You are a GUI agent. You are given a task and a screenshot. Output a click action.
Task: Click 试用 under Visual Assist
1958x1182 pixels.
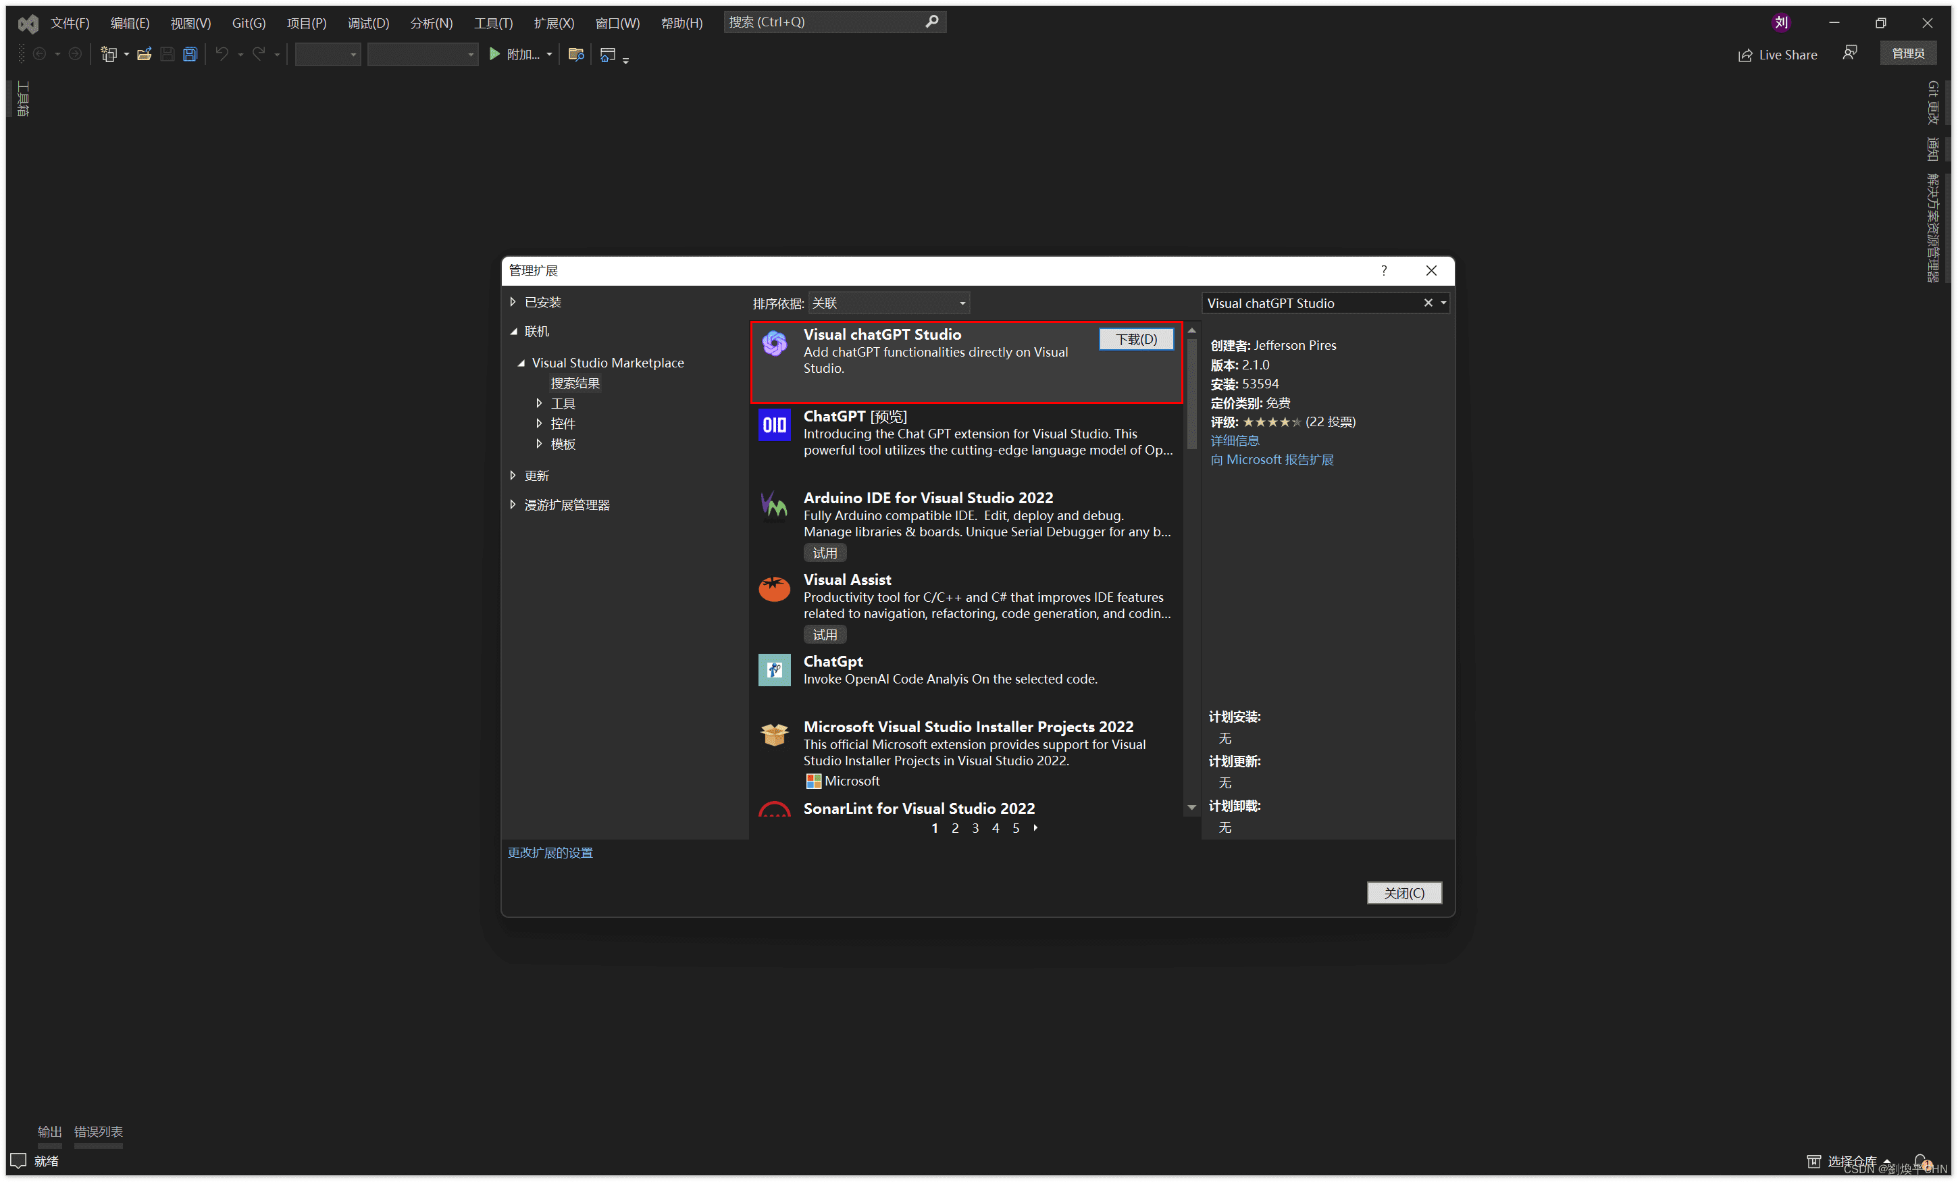click(x=825, y=635)
